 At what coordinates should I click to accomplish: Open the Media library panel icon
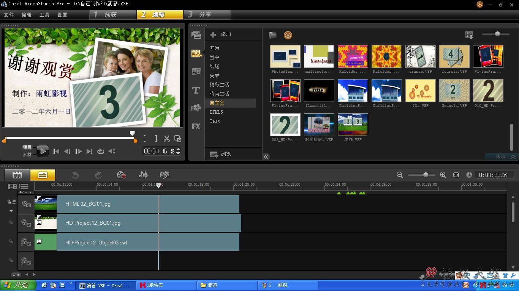coord(196,35)
